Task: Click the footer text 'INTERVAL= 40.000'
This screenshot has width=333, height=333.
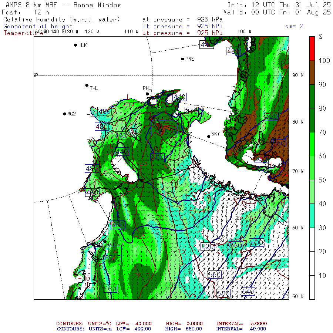Action: click(x=241, y=329)
